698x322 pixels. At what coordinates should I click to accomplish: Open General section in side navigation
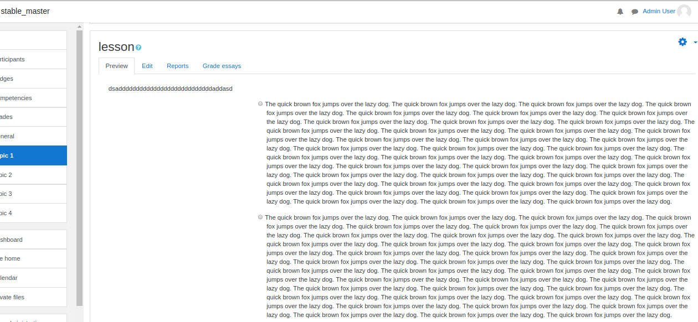pos(33,136)
